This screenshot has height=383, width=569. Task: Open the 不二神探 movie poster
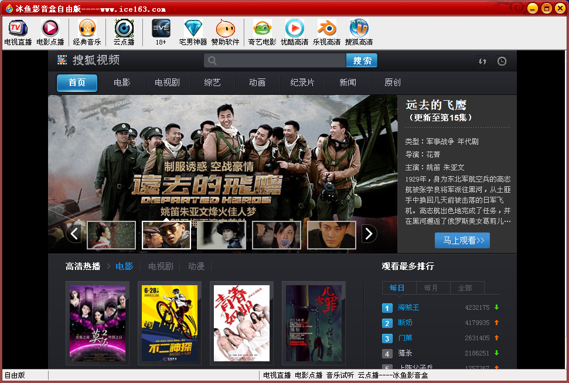point(169,323)
